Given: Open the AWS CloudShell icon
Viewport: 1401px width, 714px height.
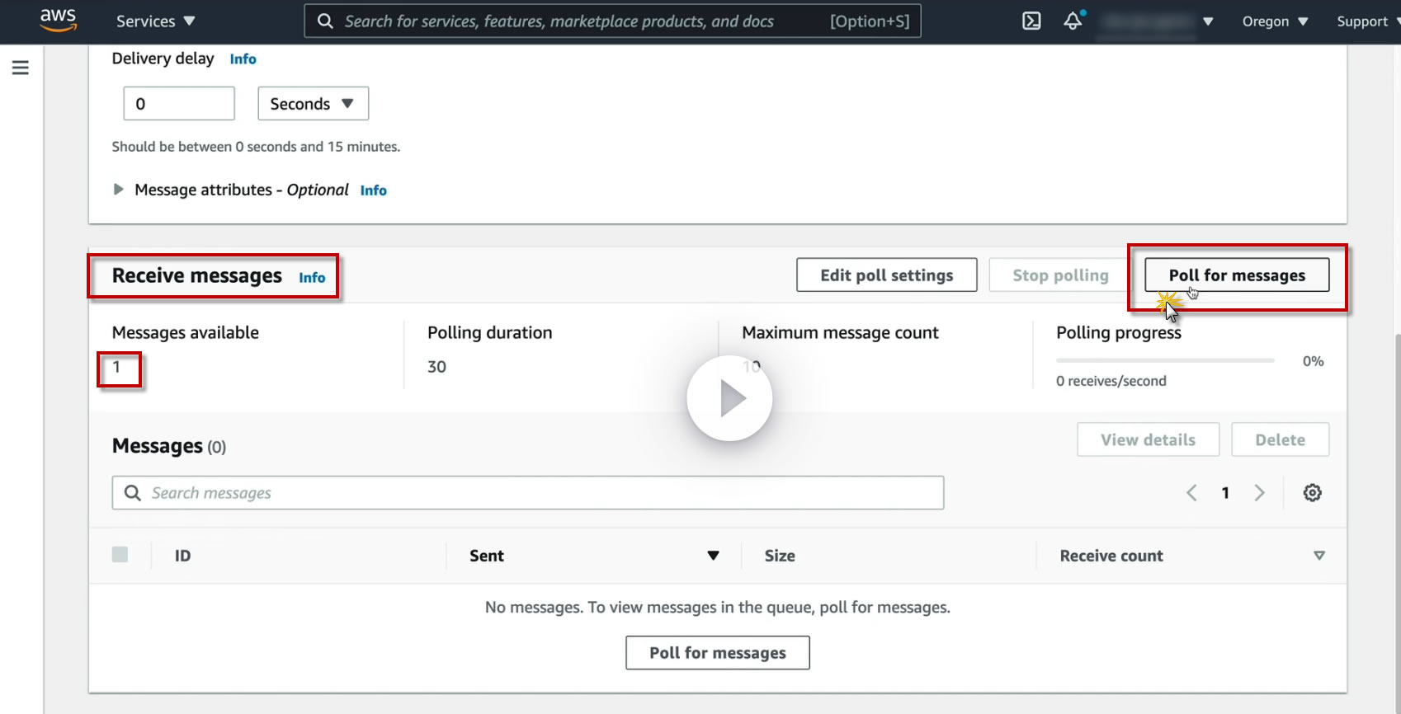Looking at the screenshot, I should [x=1031, y=21].
